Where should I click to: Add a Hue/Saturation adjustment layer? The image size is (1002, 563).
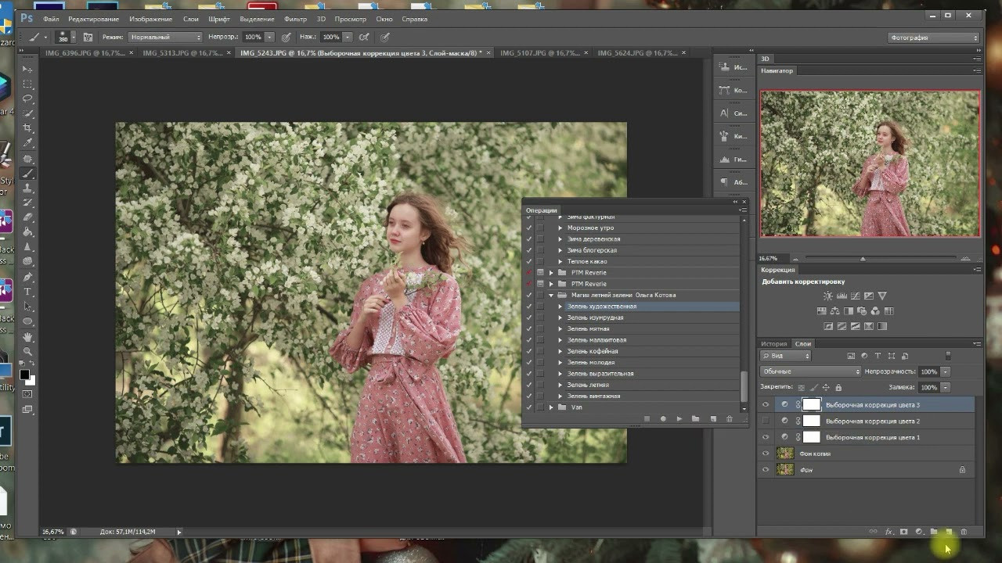822,310
